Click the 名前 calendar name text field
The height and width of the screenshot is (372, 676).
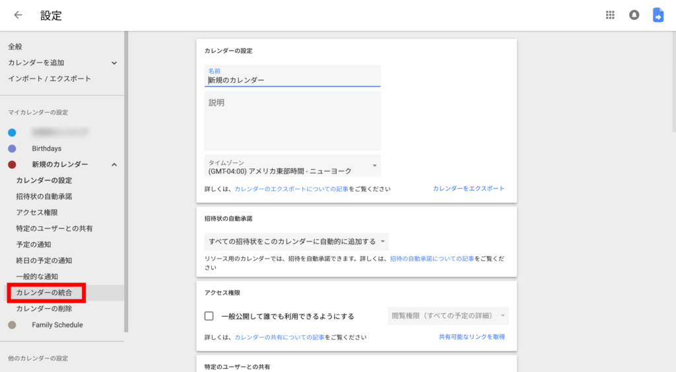coord(292,80)
